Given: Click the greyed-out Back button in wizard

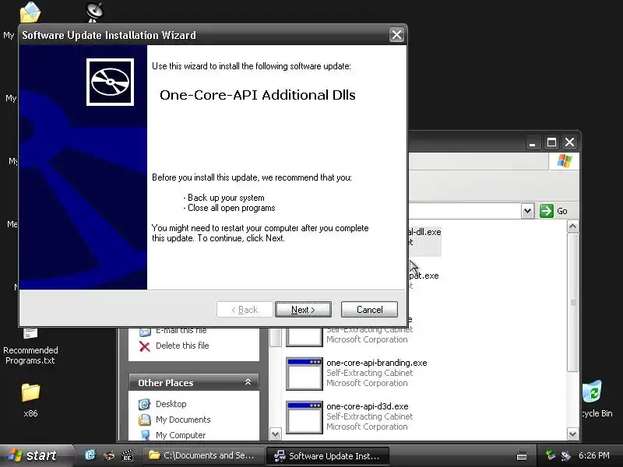Looking at the screenshot, I should point(245,309).
